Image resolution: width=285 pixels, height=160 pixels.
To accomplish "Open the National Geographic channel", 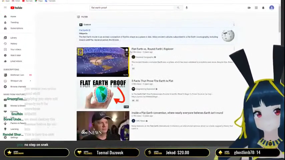I will click(x=145, y=57).
